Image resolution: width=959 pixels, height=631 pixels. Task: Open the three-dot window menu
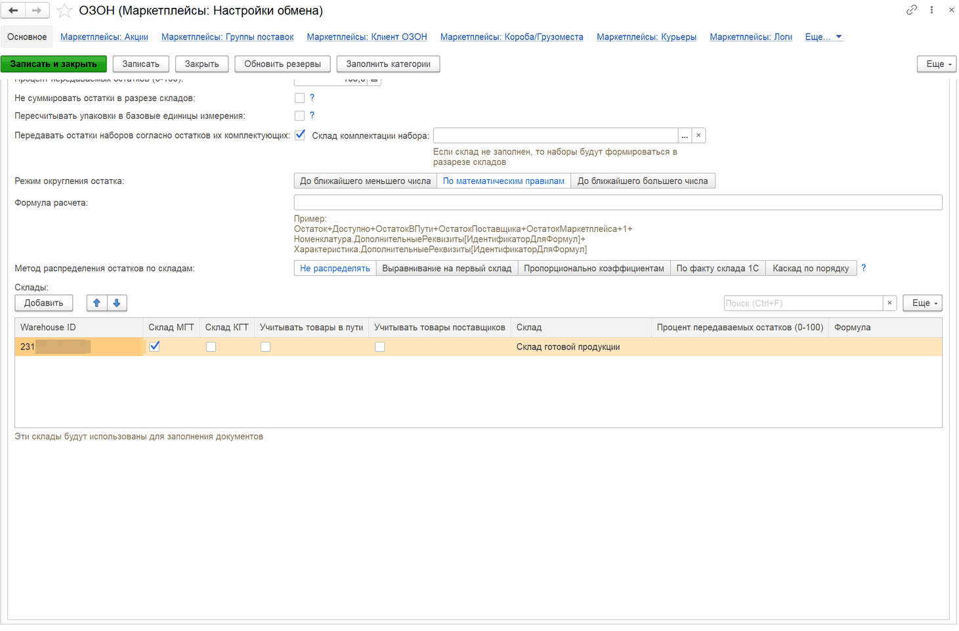[931, 10]
